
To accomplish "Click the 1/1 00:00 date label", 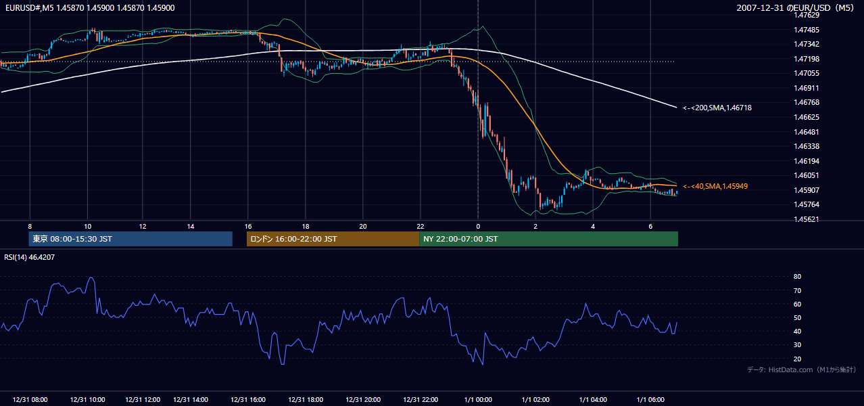I will point(478,400).
